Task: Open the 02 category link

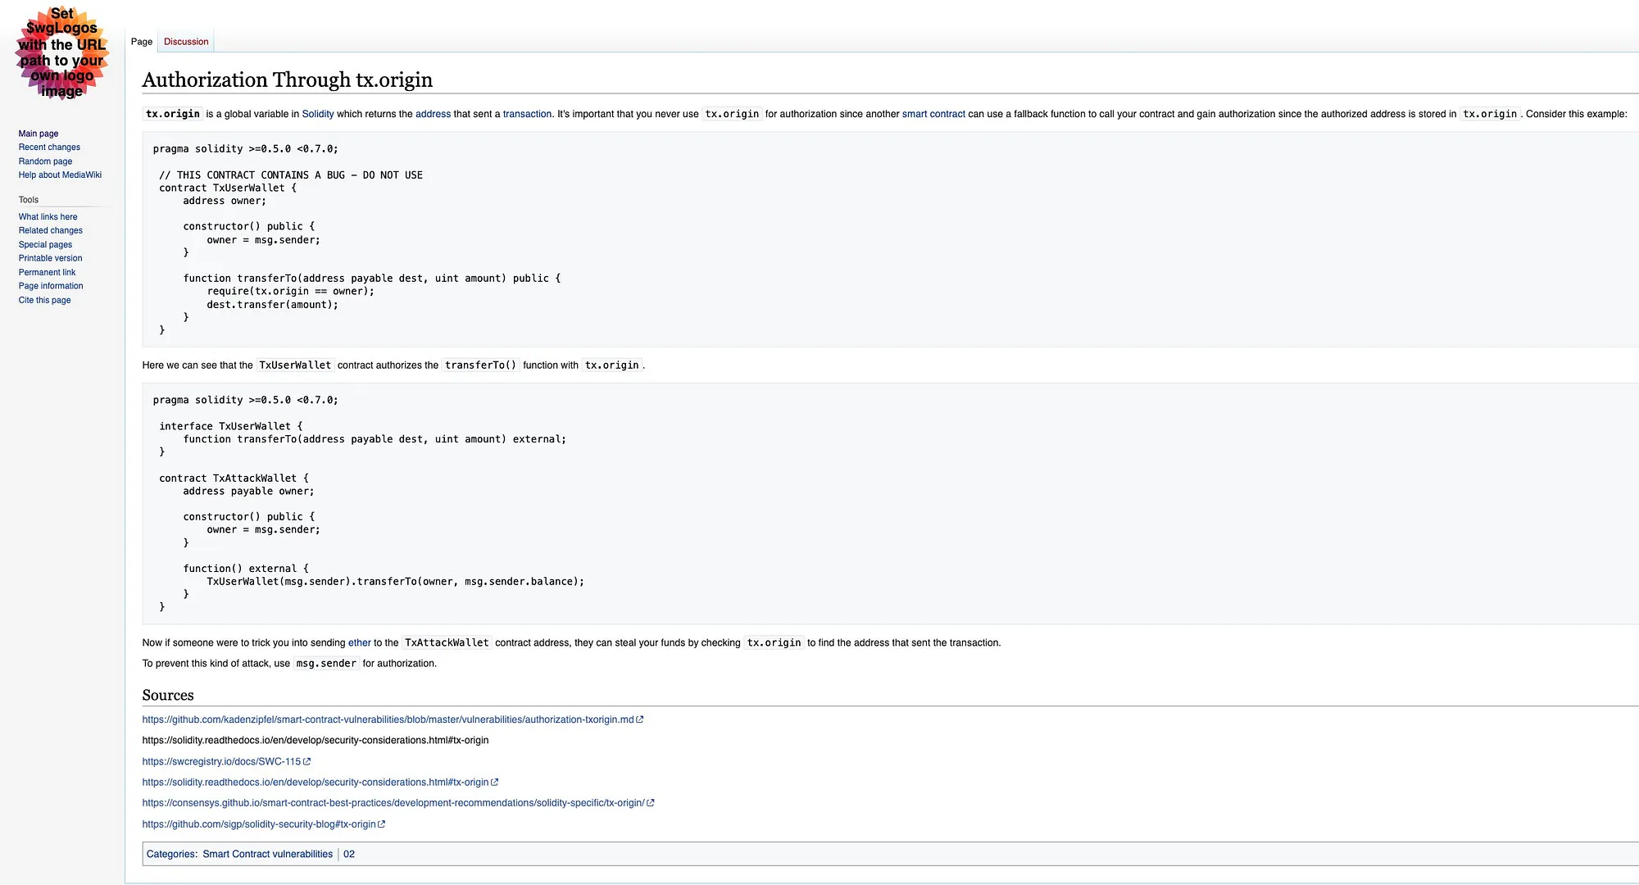Action: 349,855
